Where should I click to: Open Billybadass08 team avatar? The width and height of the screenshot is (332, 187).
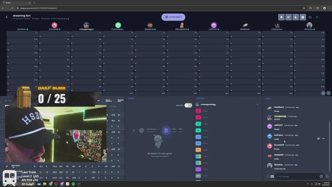tap(182, 25)
